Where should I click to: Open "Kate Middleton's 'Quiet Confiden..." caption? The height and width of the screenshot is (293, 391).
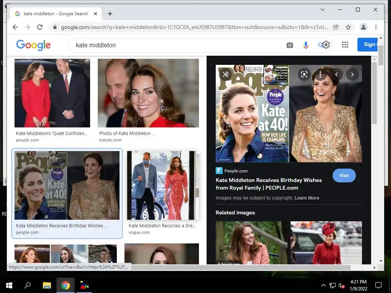[x=52, y=134]
